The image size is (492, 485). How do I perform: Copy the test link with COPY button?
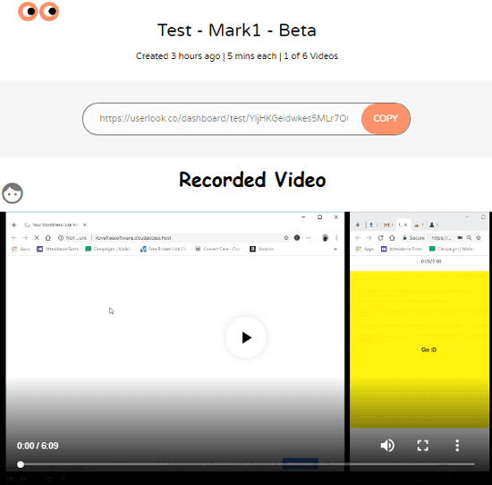[x=386, y=119]
